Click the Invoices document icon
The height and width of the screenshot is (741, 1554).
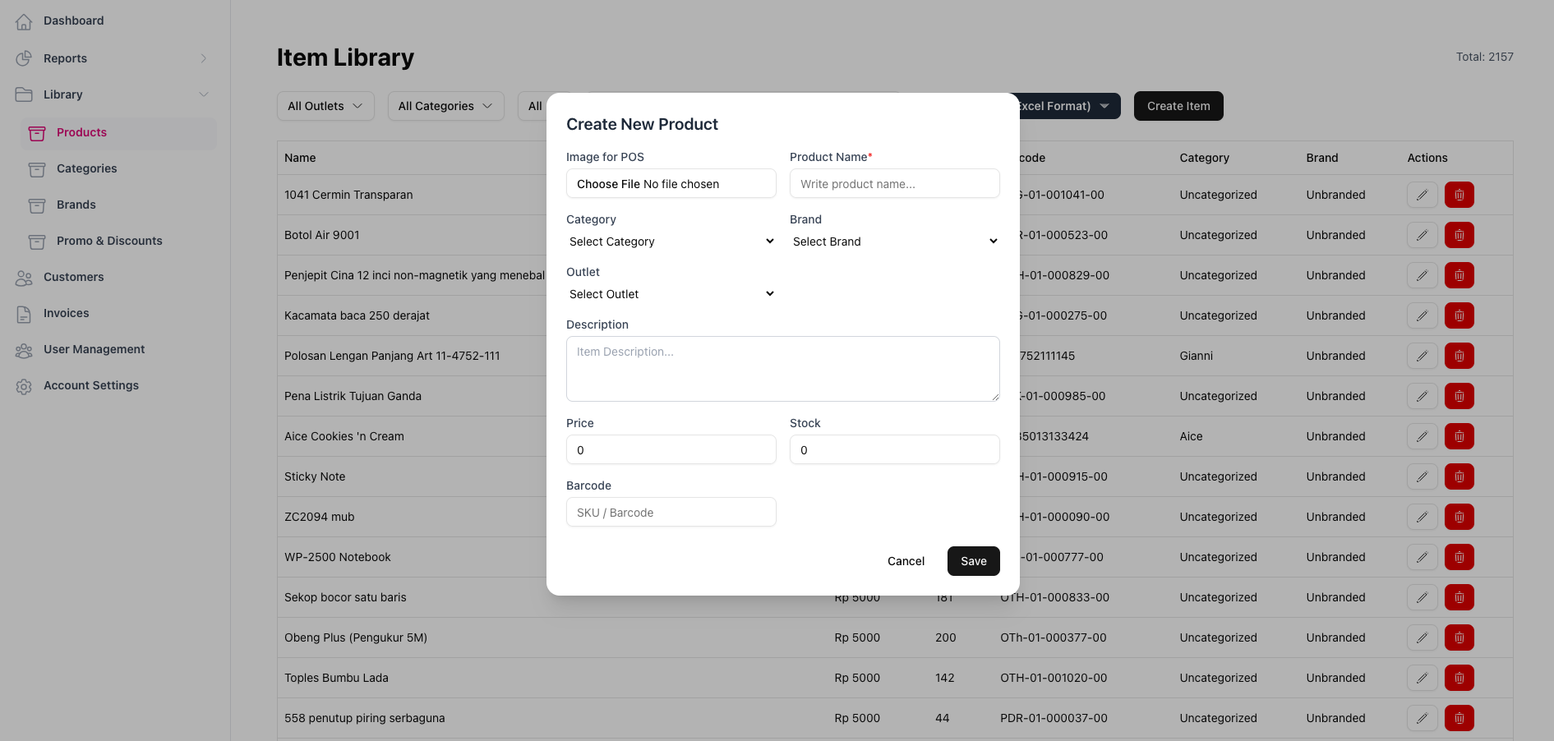(x=24, y=314)
